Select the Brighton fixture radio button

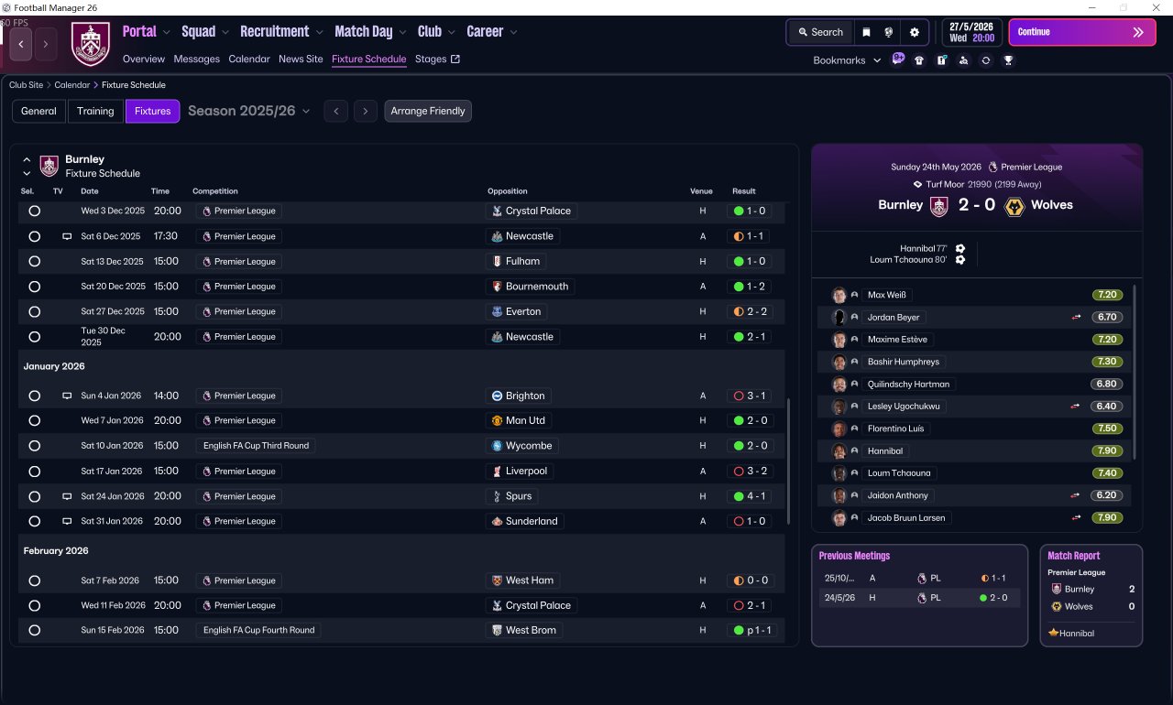click(35, 396)
